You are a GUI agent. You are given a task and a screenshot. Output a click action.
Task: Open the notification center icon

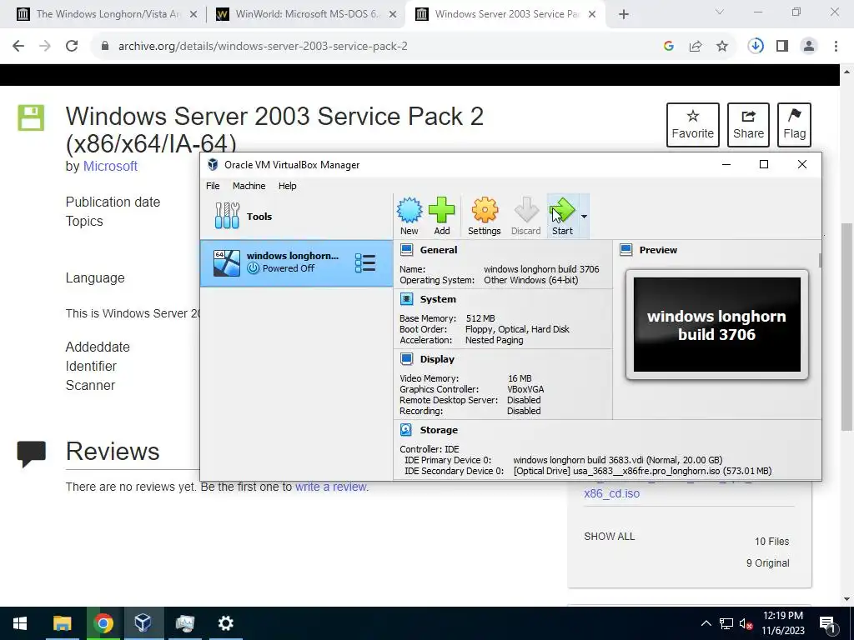coord(827,623)
